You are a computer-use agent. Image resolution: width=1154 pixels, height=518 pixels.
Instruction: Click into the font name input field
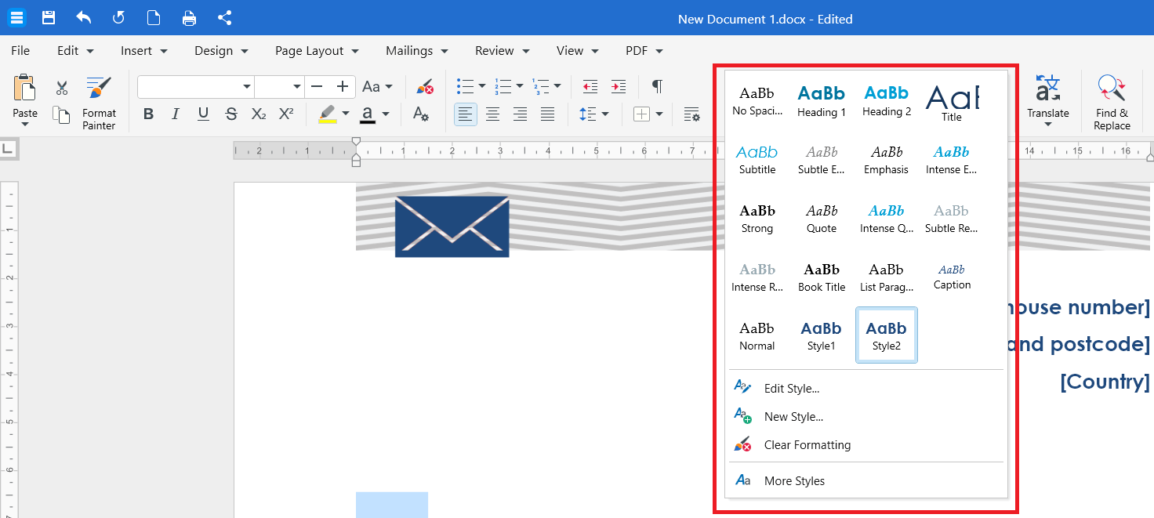[x=189, y=87]
